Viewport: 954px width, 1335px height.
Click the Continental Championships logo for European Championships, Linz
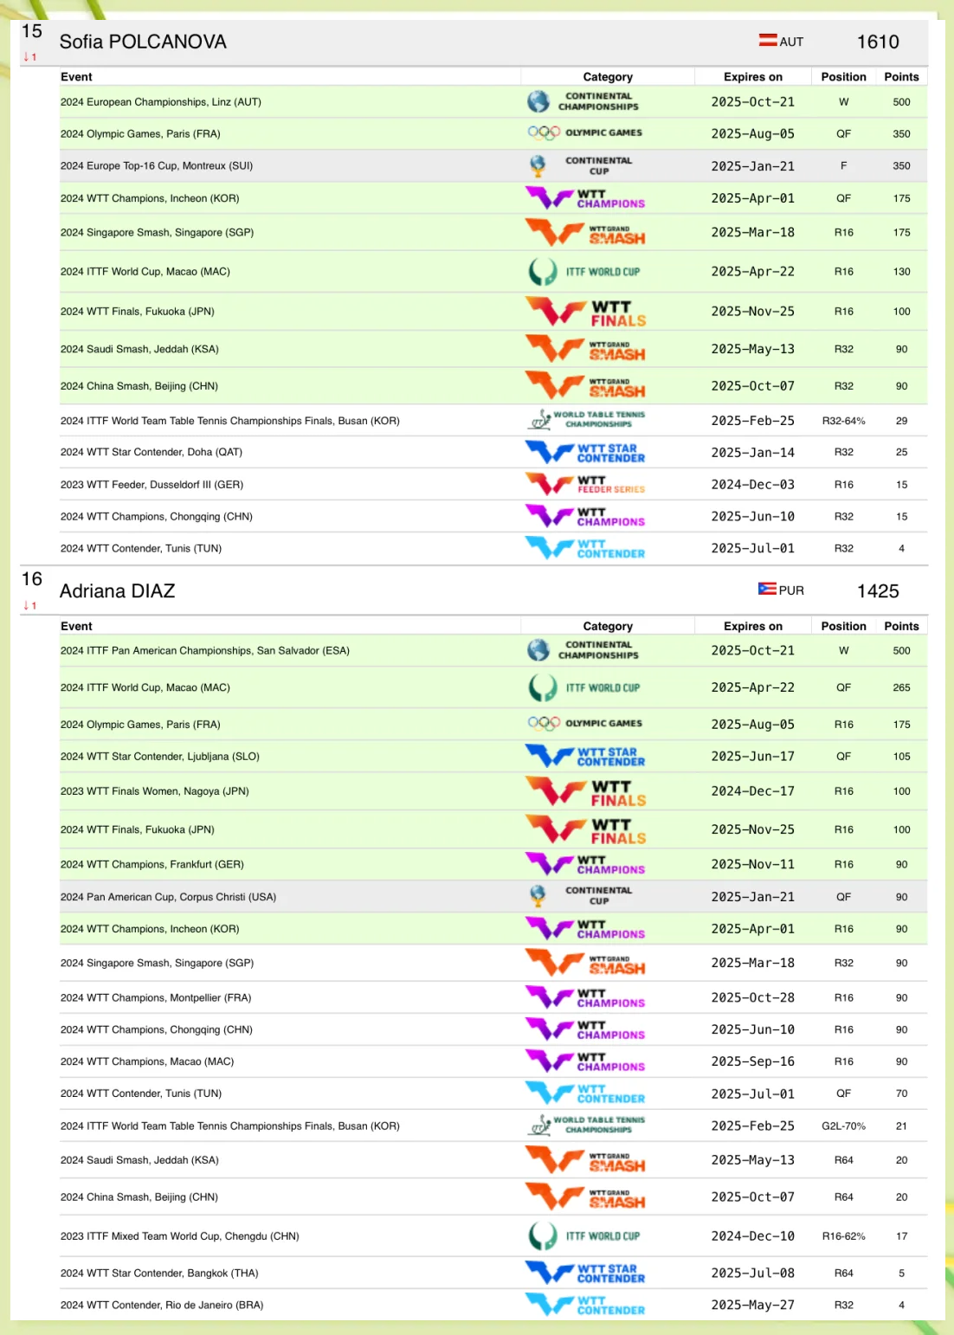[583, 101]
